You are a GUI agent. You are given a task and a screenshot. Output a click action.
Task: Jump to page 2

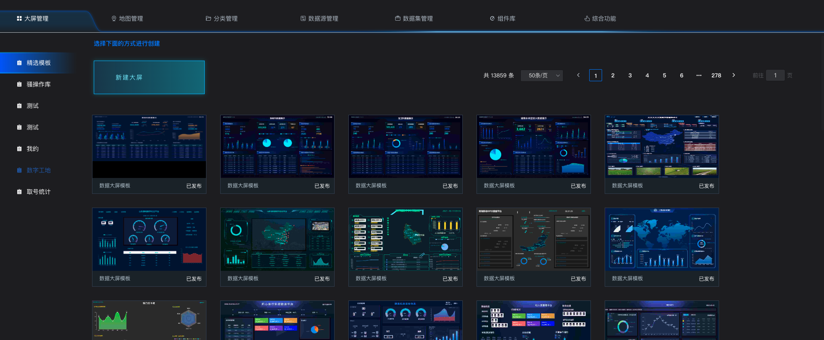pos(613,75)
